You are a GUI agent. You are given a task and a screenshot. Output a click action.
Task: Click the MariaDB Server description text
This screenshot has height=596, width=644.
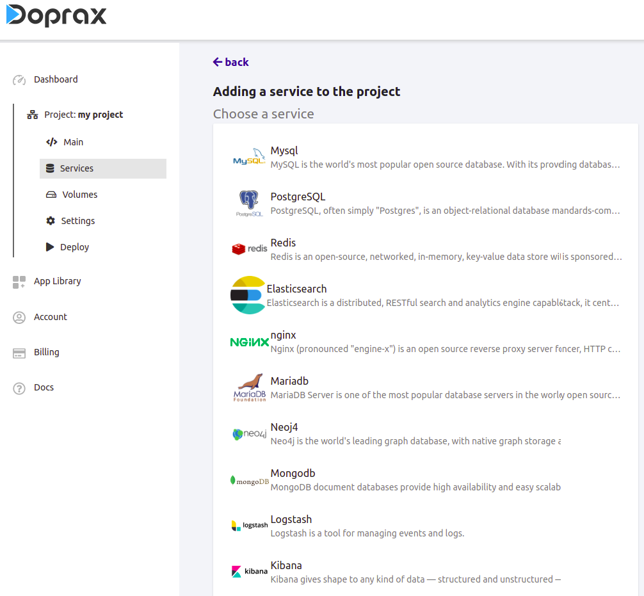(x=445, y=395)
